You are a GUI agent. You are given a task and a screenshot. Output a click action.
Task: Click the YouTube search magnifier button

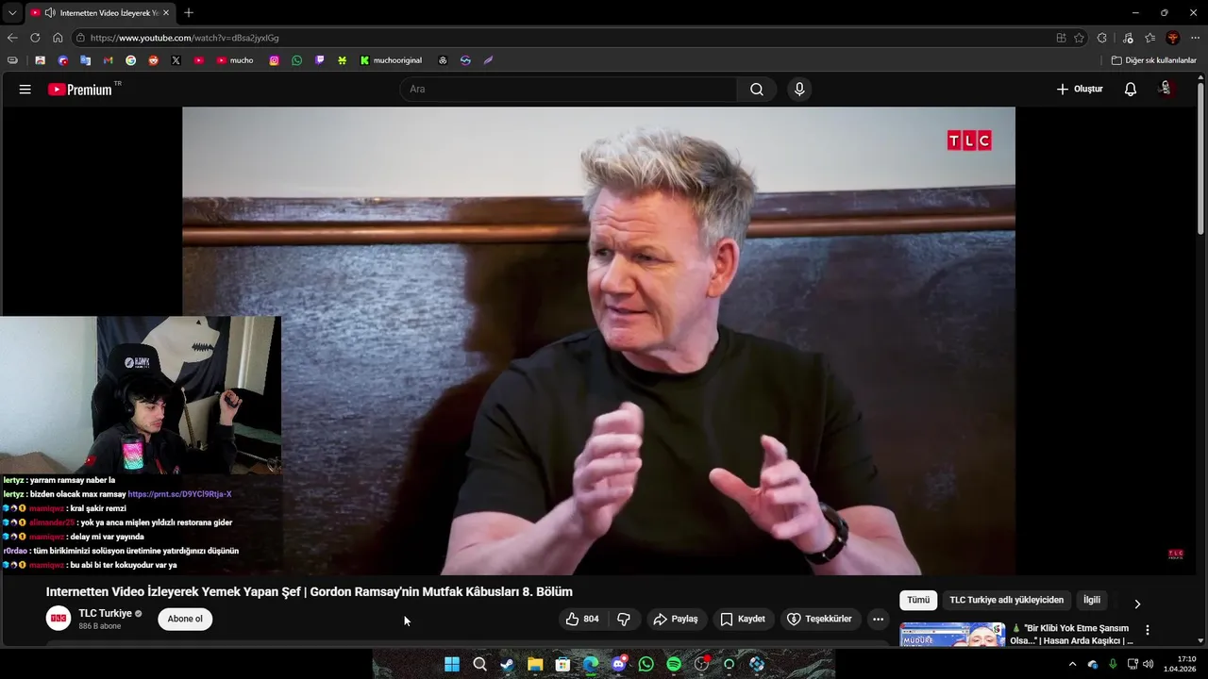coord(757,90)
